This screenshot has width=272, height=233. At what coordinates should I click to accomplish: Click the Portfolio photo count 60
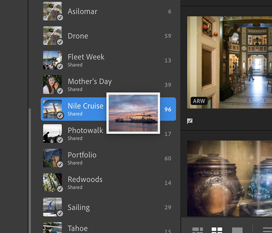168,158
